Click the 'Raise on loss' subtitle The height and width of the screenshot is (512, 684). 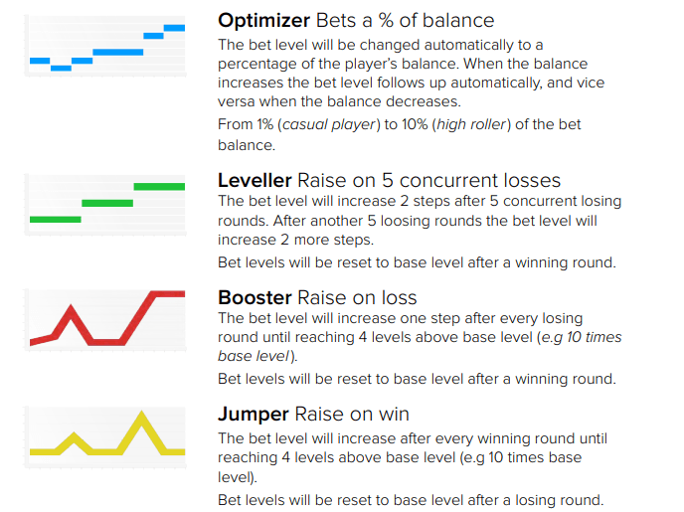357,297
